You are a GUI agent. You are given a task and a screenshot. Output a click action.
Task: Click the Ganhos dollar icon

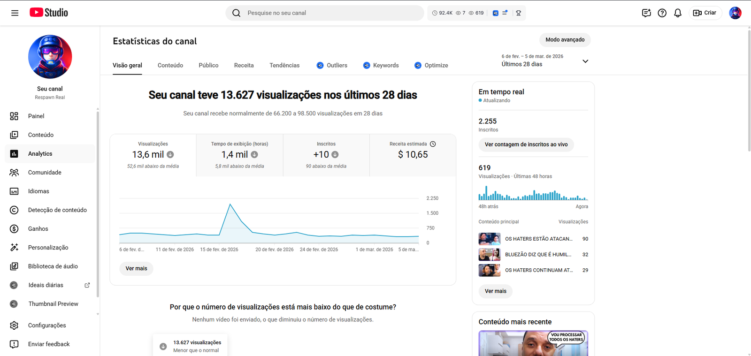pos(14,229)
